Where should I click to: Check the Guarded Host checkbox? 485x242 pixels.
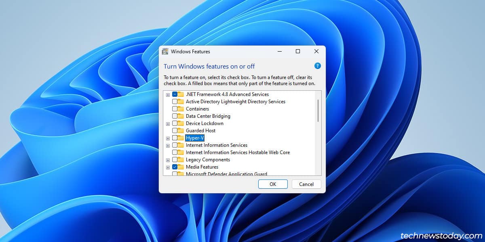click(x=175, y=131)
